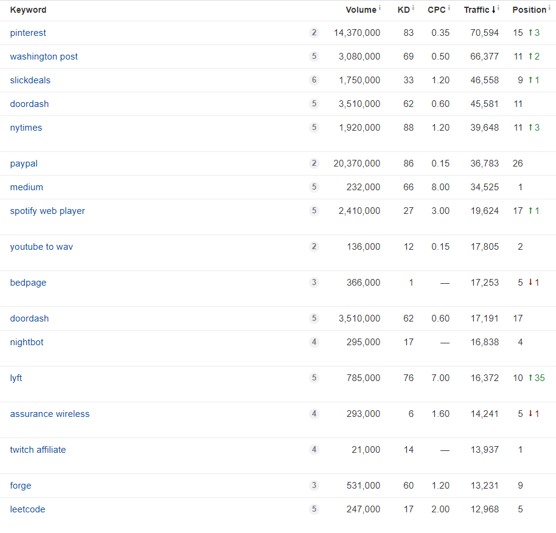Viewport: 556px width, 533px height.
Task: Select the 12,968 traffic value for leetcode
Action: pyautogui.click(x=484, y=509)
